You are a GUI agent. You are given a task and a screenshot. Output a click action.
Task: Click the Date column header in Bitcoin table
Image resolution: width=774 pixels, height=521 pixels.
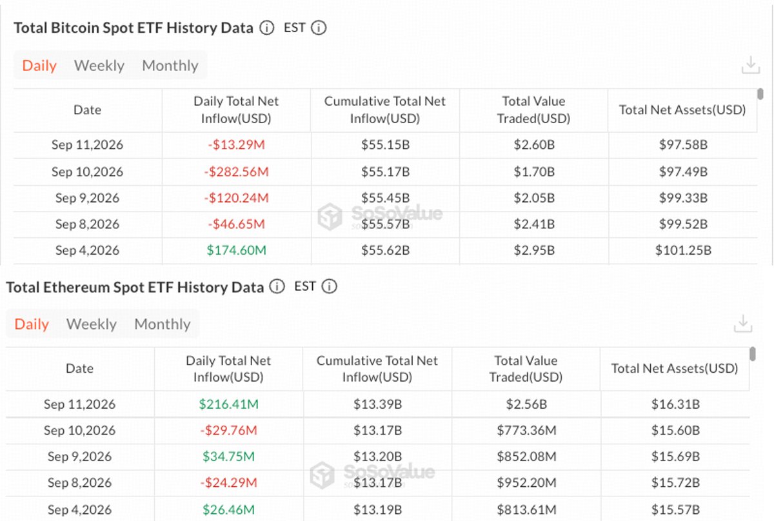pos(87,110)
